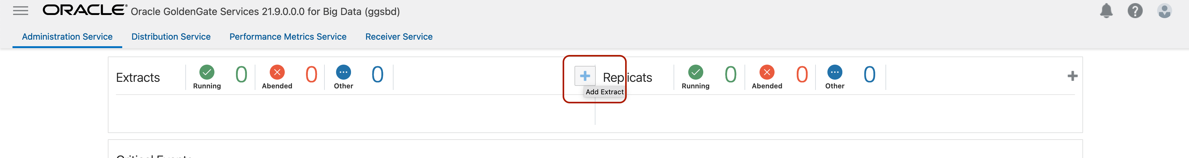
Task: Open the help question mark icon
Action: [1135, 11]
